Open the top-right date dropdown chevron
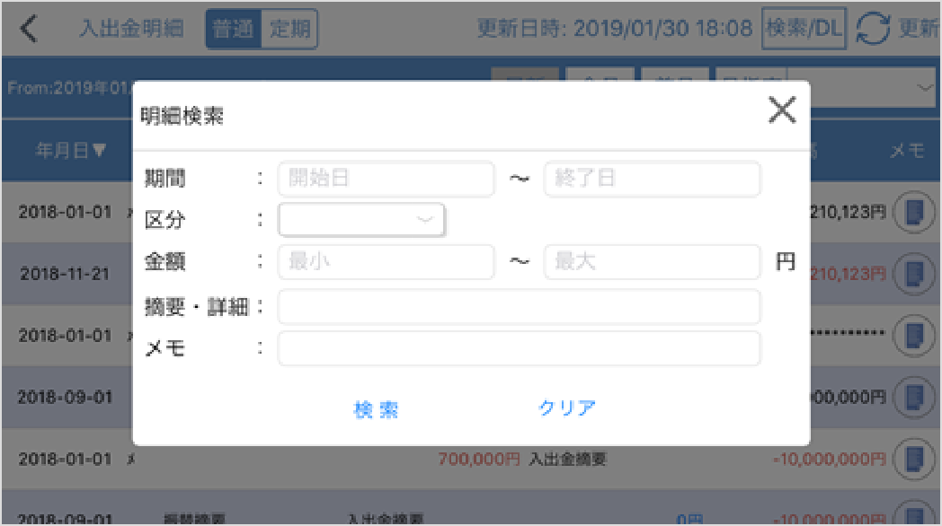This screenshot has width=942, height=526. click(x=925, y=87)
